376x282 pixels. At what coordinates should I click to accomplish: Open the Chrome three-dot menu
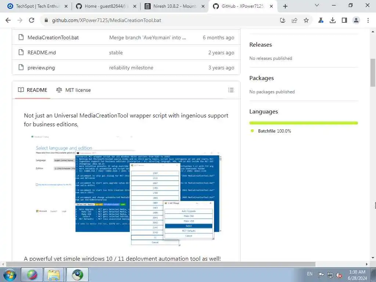(x=368, y=21)
